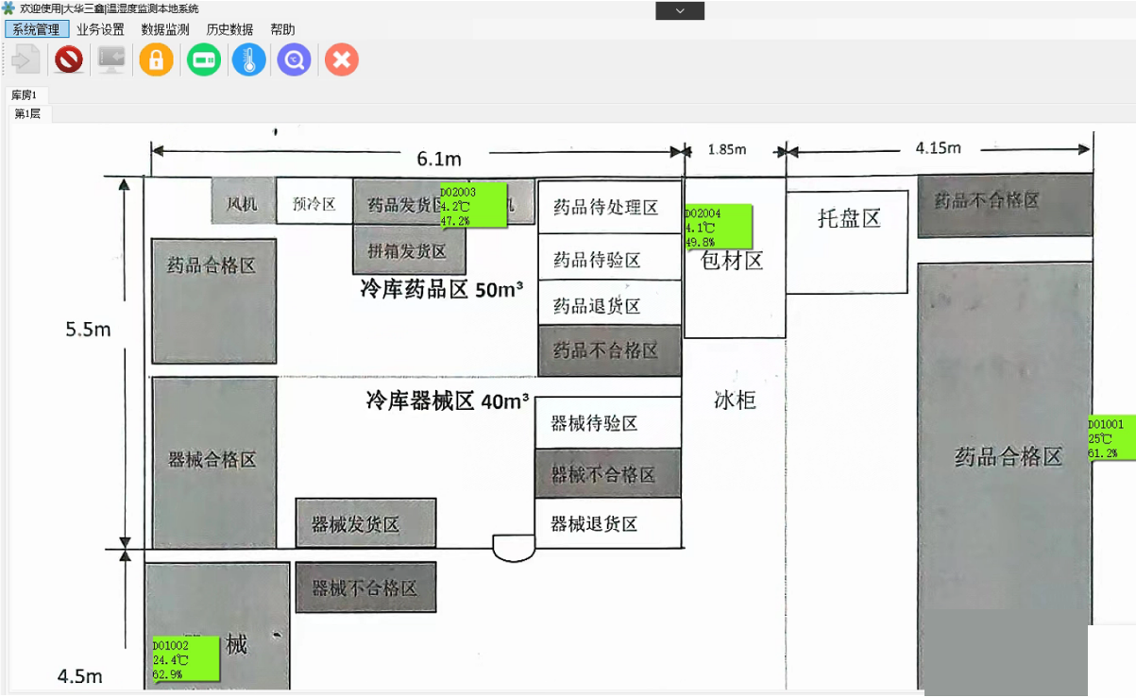The height and width of the screenshot is (698, 1136).
Task: Expand the chevron dropdown at top center
Action: coord(680,11)
